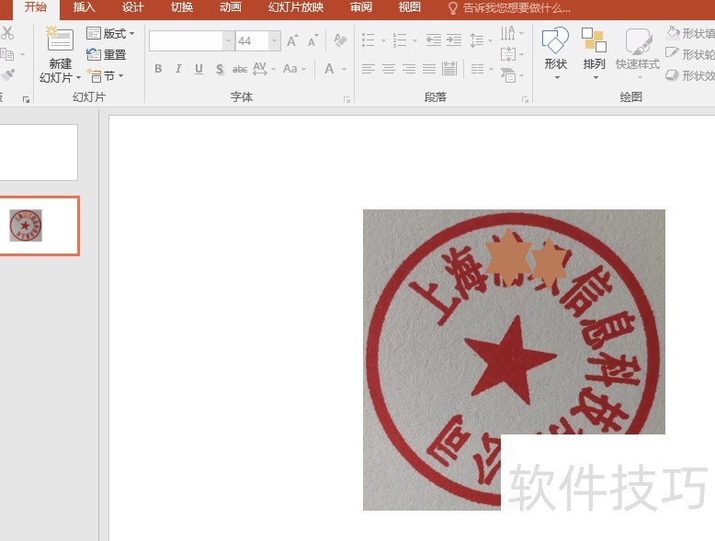Open the 快速样式 quick styles gallery
The height and width of the screenshot is (541, 715).
pos(638,53)
